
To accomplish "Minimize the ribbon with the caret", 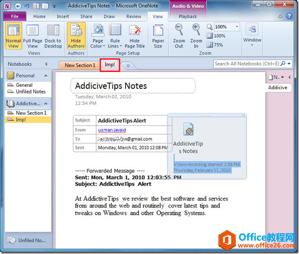I will (x=280, y=16).
